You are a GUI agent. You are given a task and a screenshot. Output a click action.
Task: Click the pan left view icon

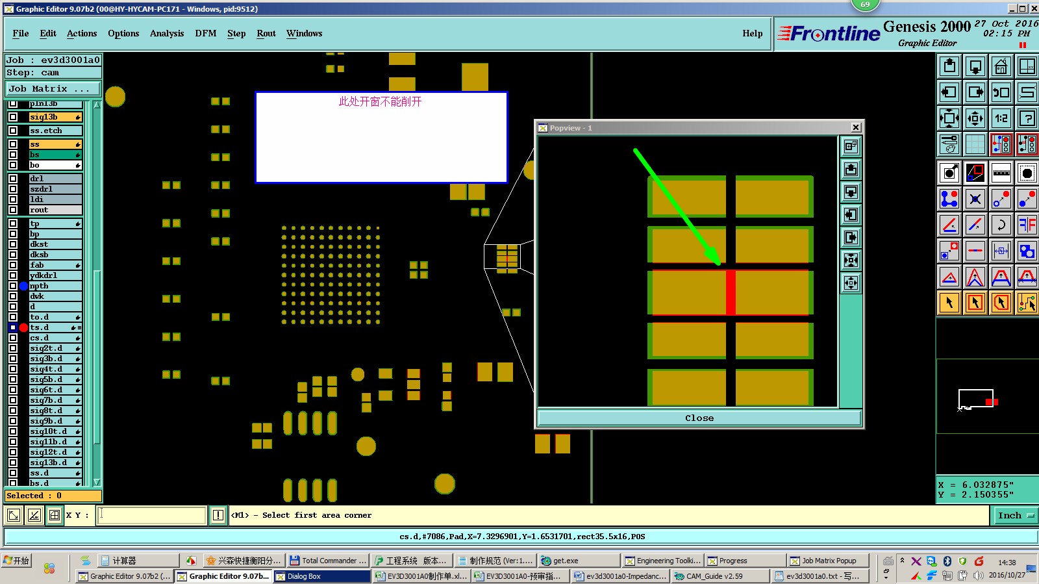pos(949,92)
